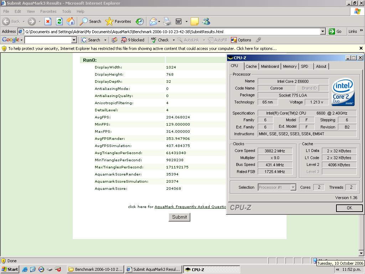Expand the Address bar dropdown

coord(323,31)
